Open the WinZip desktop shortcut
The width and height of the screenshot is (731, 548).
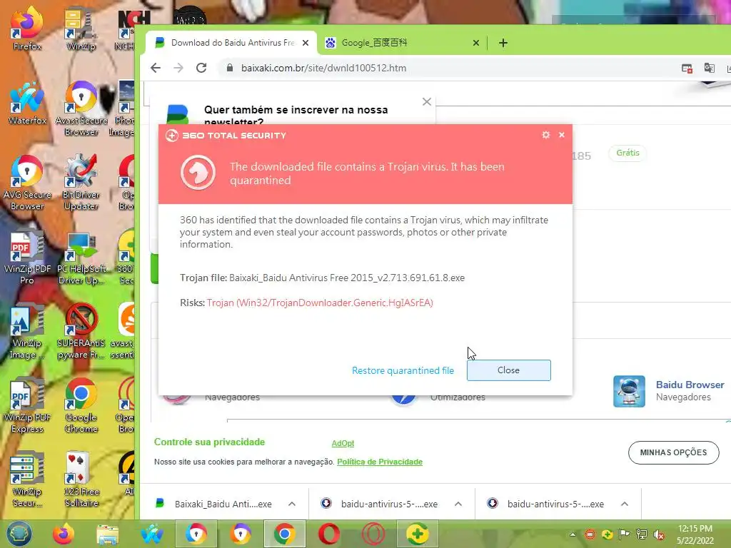pos(81,29)
